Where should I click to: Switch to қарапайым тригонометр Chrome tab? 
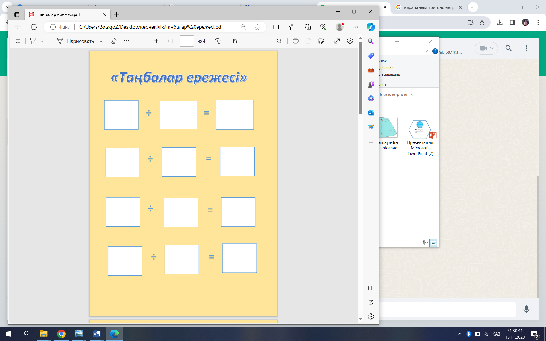click(x=429, y=7)
